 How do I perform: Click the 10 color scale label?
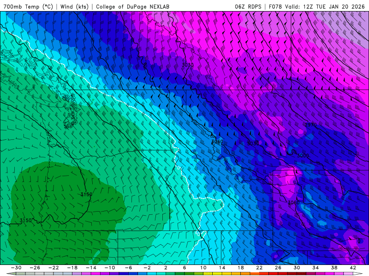pyautogui.click(x=203, y=268)
